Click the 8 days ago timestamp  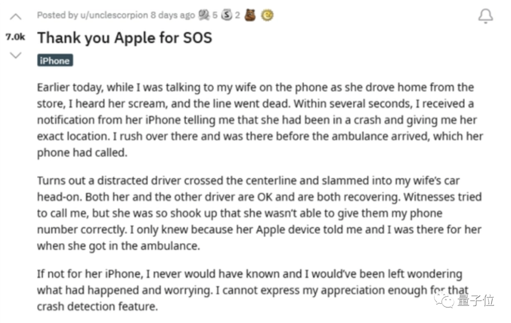pyautogui.click(x=173, y=15)
